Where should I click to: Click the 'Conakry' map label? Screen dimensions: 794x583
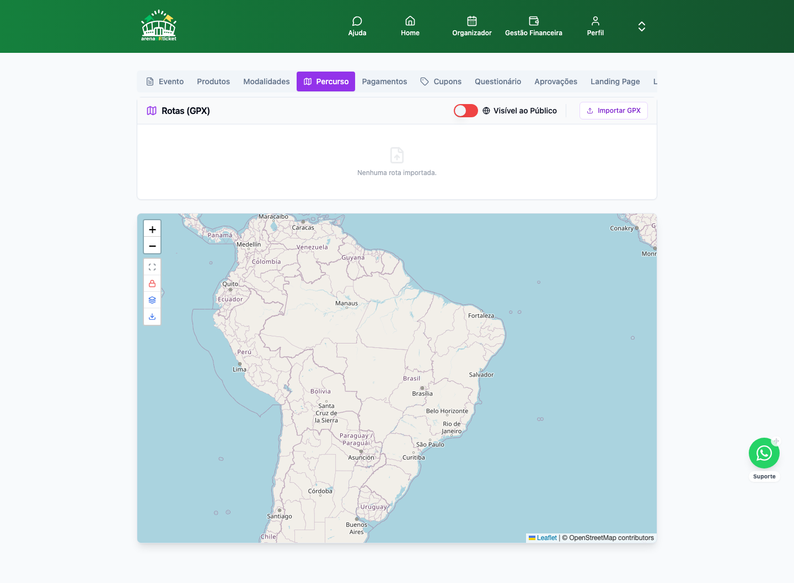click(622, 228)
